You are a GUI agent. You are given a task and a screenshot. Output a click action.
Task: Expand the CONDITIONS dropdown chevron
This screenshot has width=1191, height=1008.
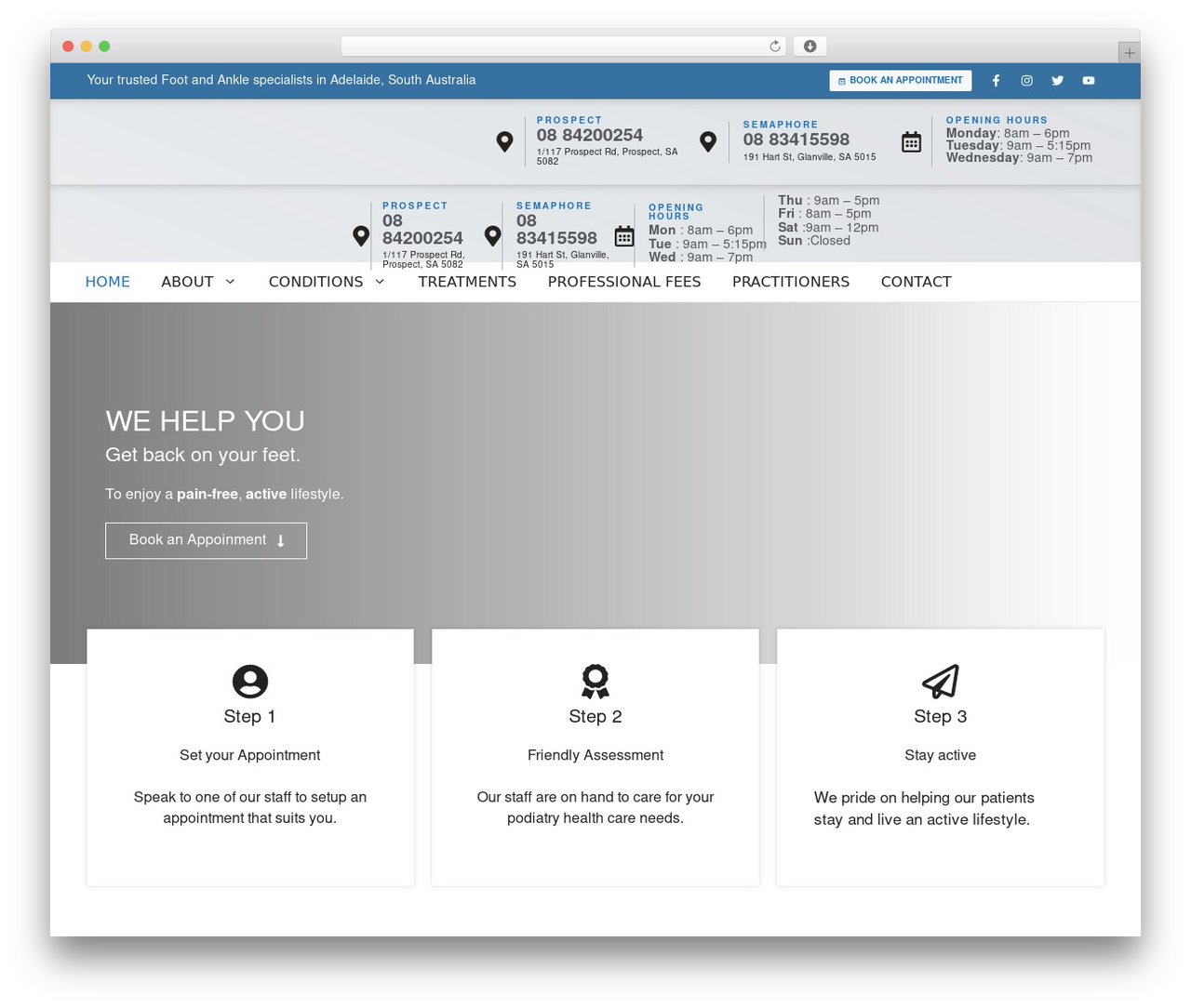pyautogui.click(x=380, y=282)
